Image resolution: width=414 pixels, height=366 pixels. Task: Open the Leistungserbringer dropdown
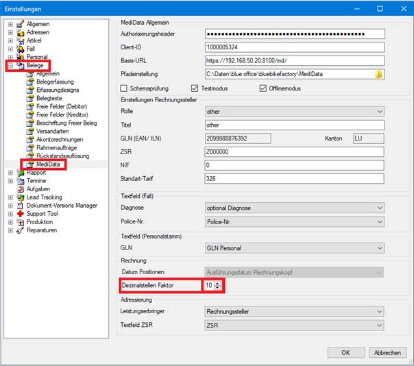pyautogui.click(x=295, y=312)
